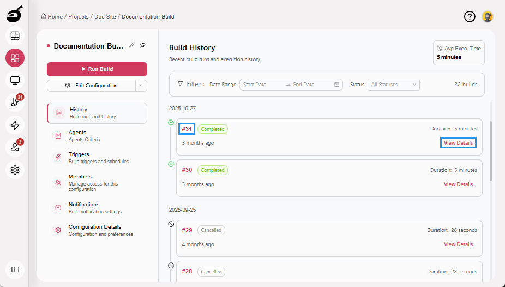The width and height of the screenshot is (505, 287).
Task: Select the highlighted projects grid icon
Action: 15,58
